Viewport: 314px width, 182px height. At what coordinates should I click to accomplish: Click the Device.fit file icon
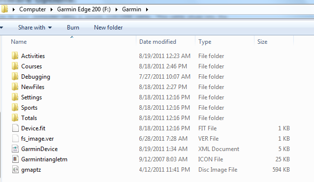(15, 128)
